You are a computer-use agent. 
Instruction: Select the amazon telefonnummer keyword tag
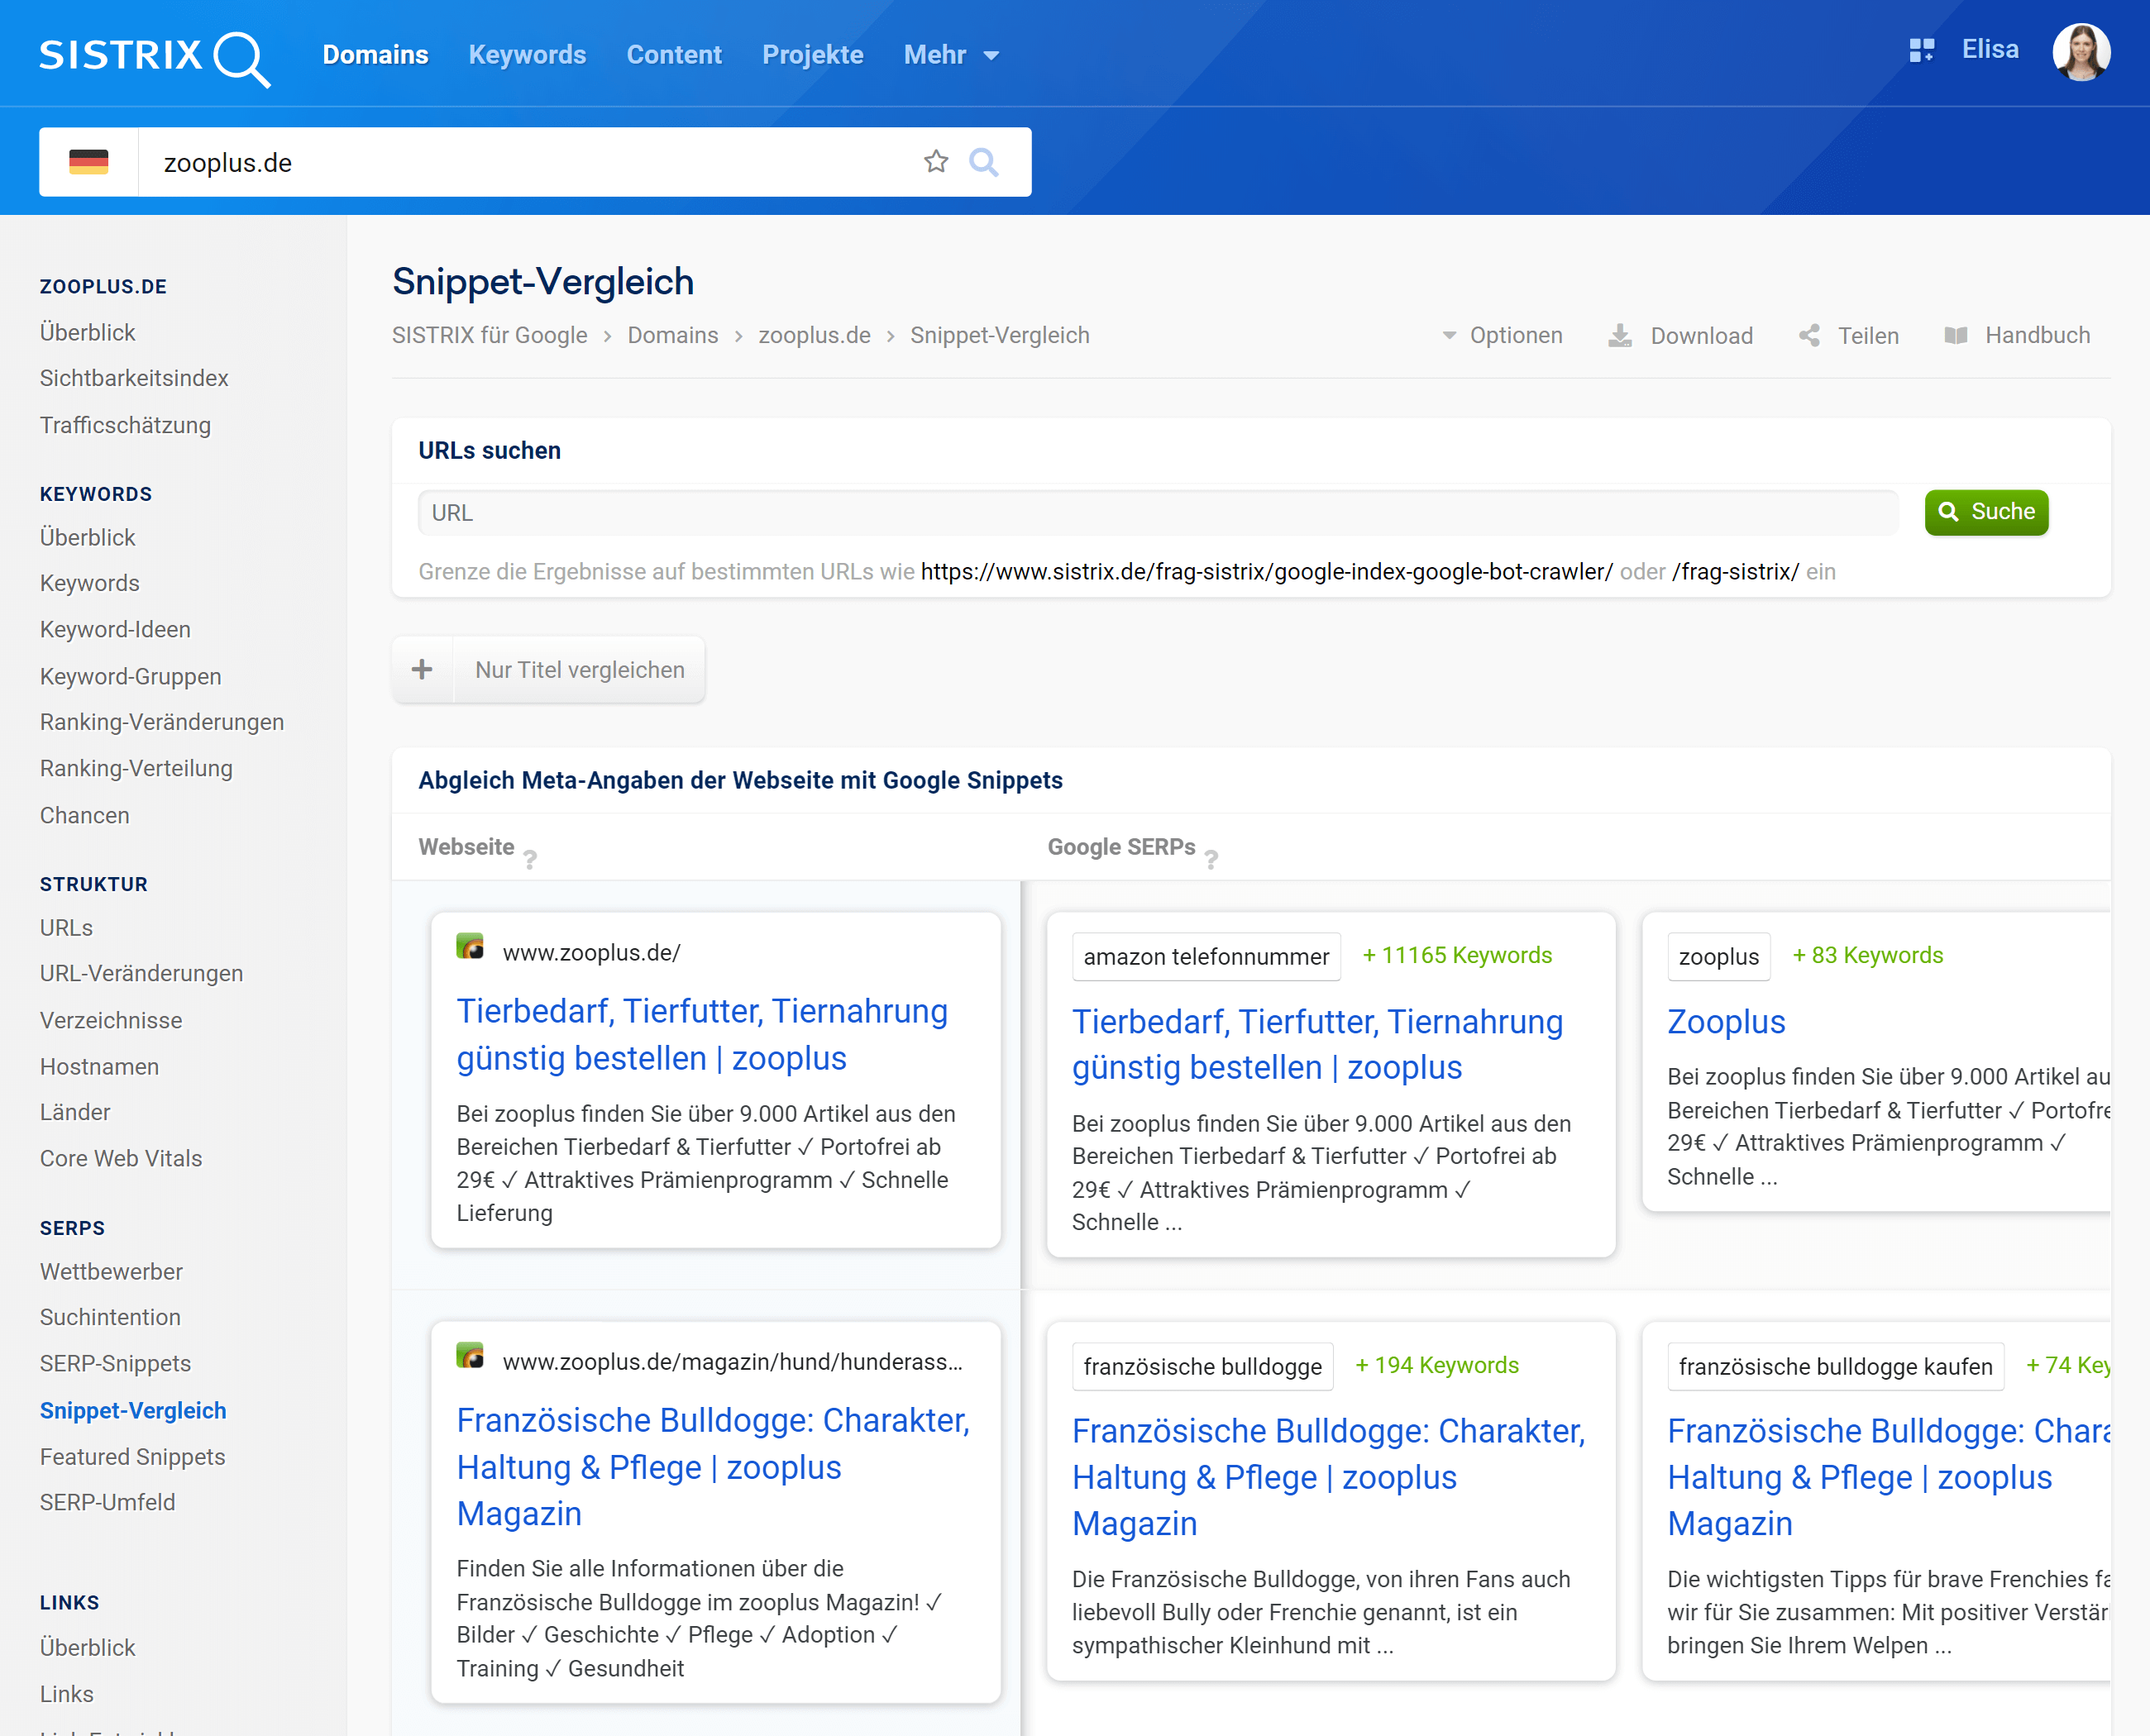(x=1206, y=956)
